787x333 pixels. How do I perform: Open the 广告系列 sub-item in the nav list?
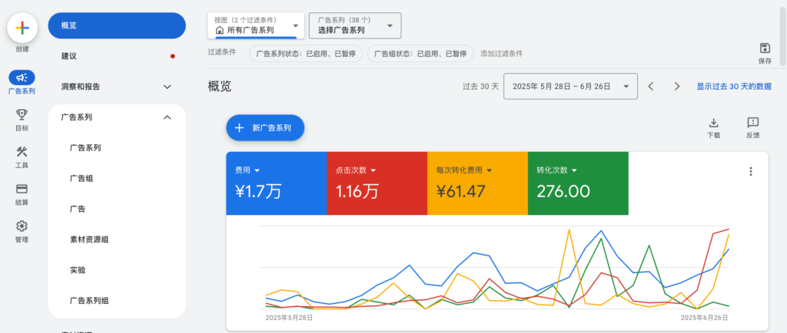[x=117, y=148]
